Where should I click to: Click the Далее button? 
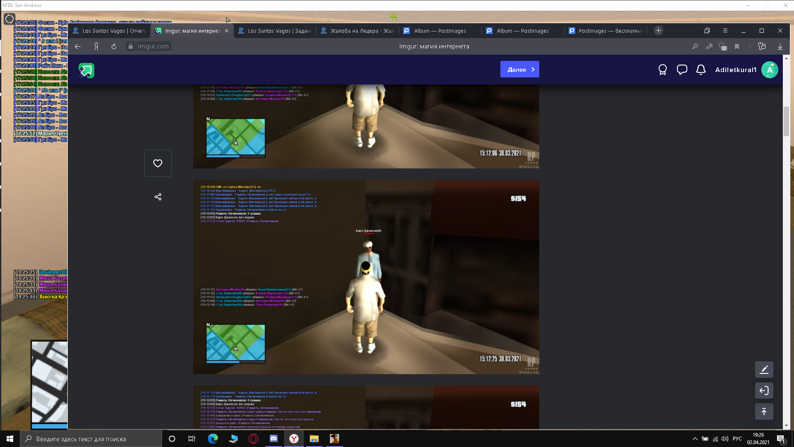click(x=519, y=70)
